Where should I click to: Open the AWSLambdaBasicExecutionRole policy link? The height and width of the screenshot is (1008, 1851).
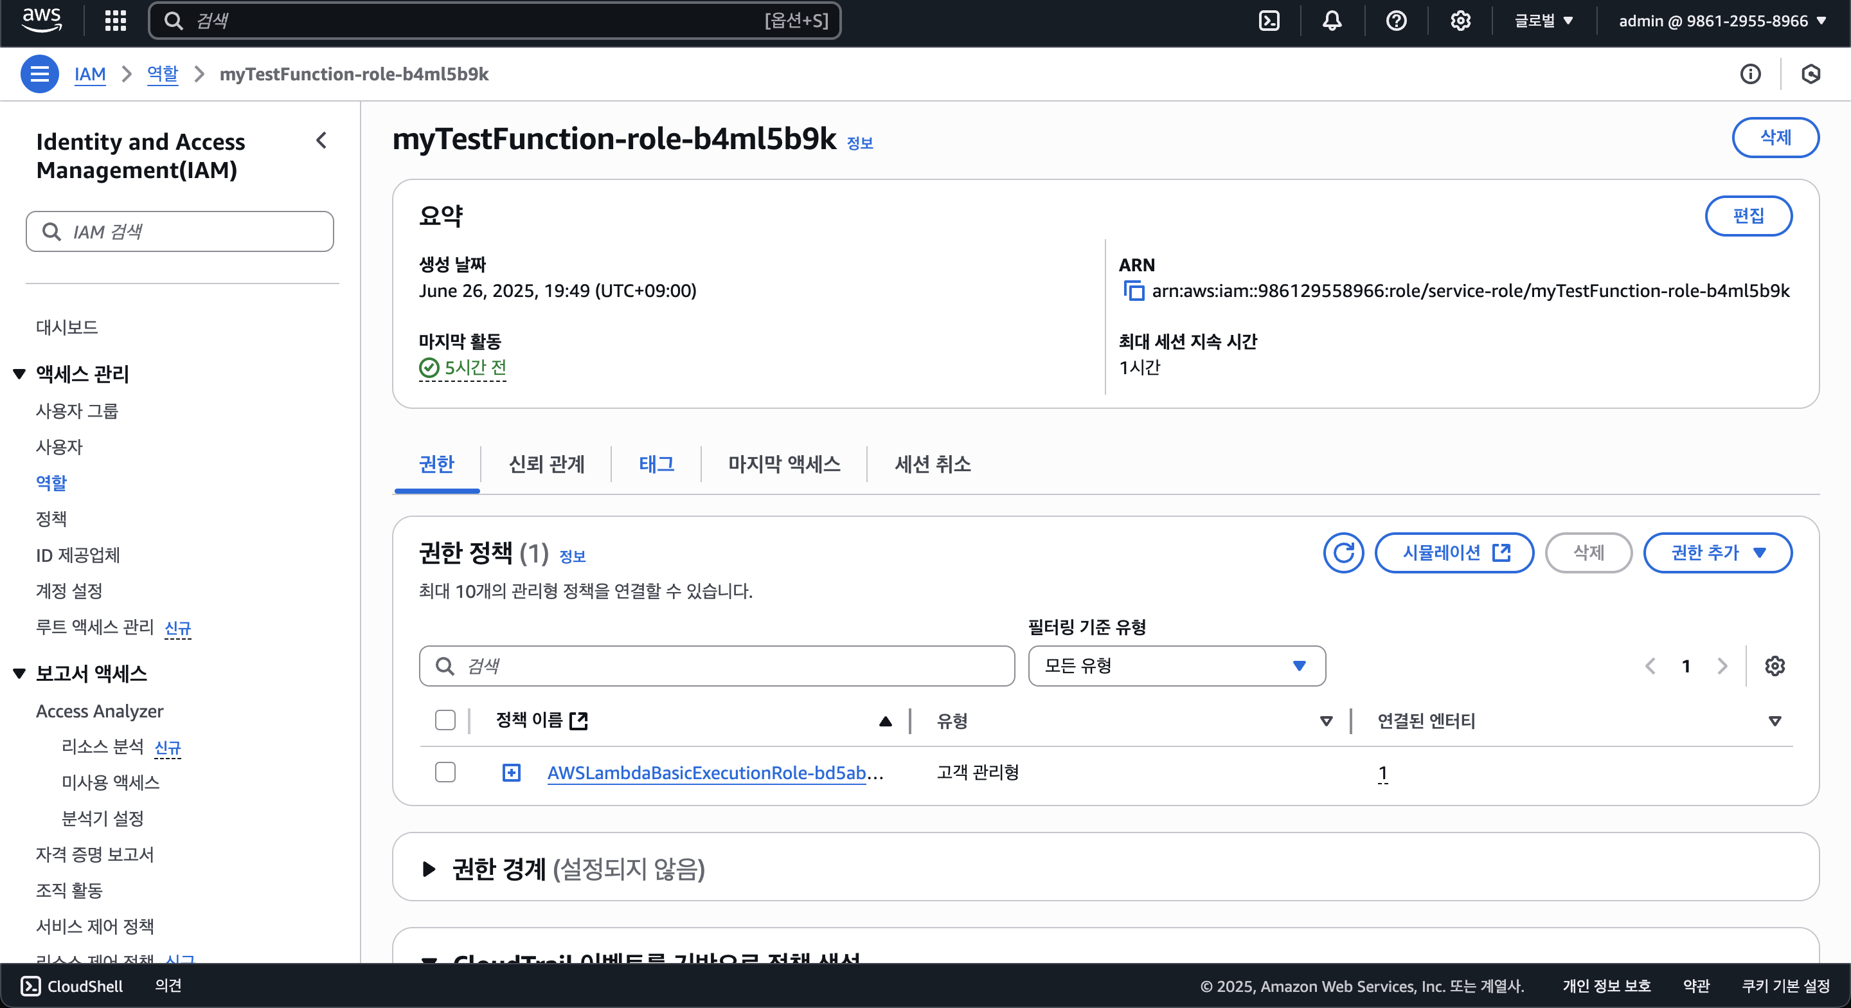pyautogui.click(x=706, y=773)
